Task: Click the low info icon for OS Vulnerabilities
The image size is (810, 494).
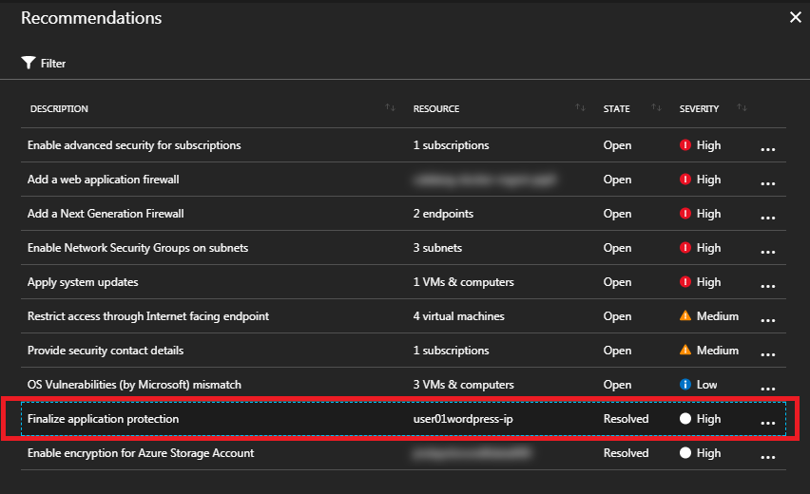Action: [685, 384]
